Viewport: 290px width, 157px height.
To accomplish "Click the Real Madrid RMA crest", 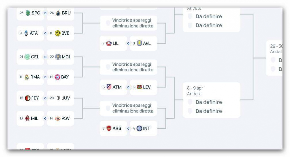I will (27, 77).
